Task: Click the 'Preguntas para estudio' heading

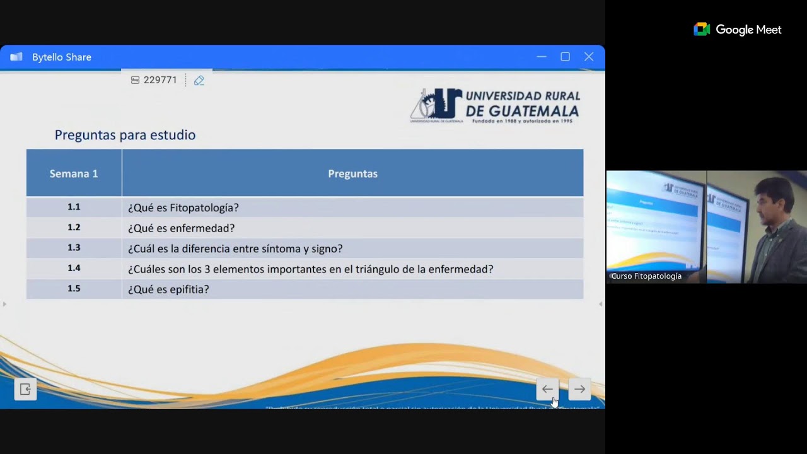Action: [125, 135]
